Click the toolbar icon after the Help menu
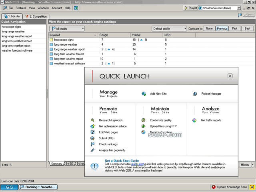The height and width of the screenshot is (192, 256). pos(76,8)
